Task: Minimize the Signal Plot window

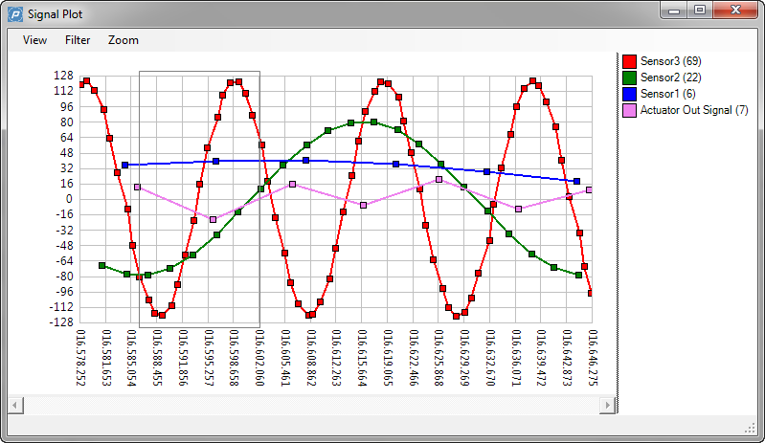Action: 675,10
